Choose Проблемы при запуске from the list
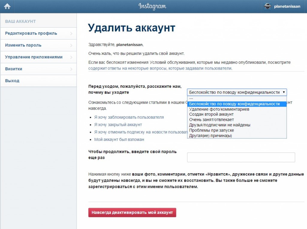This screenshot has width=307, height=229. click(x=237, y=130)
